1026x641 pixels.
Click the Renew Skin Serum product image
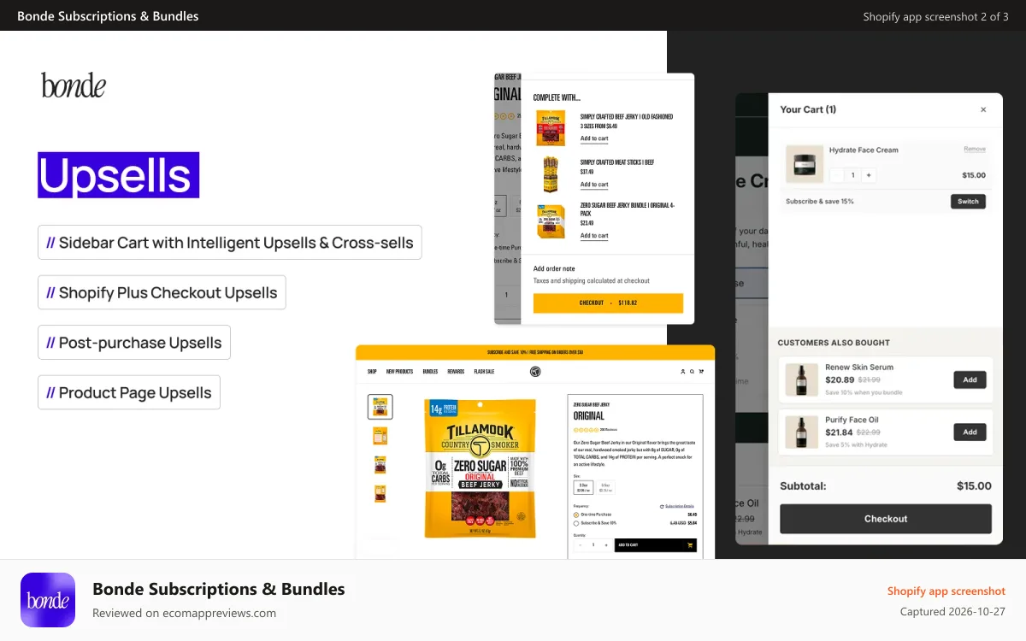point(801,379)
